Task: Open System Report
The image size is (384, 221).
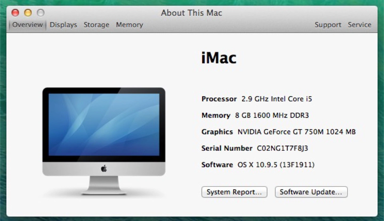Action: point(234,192)
